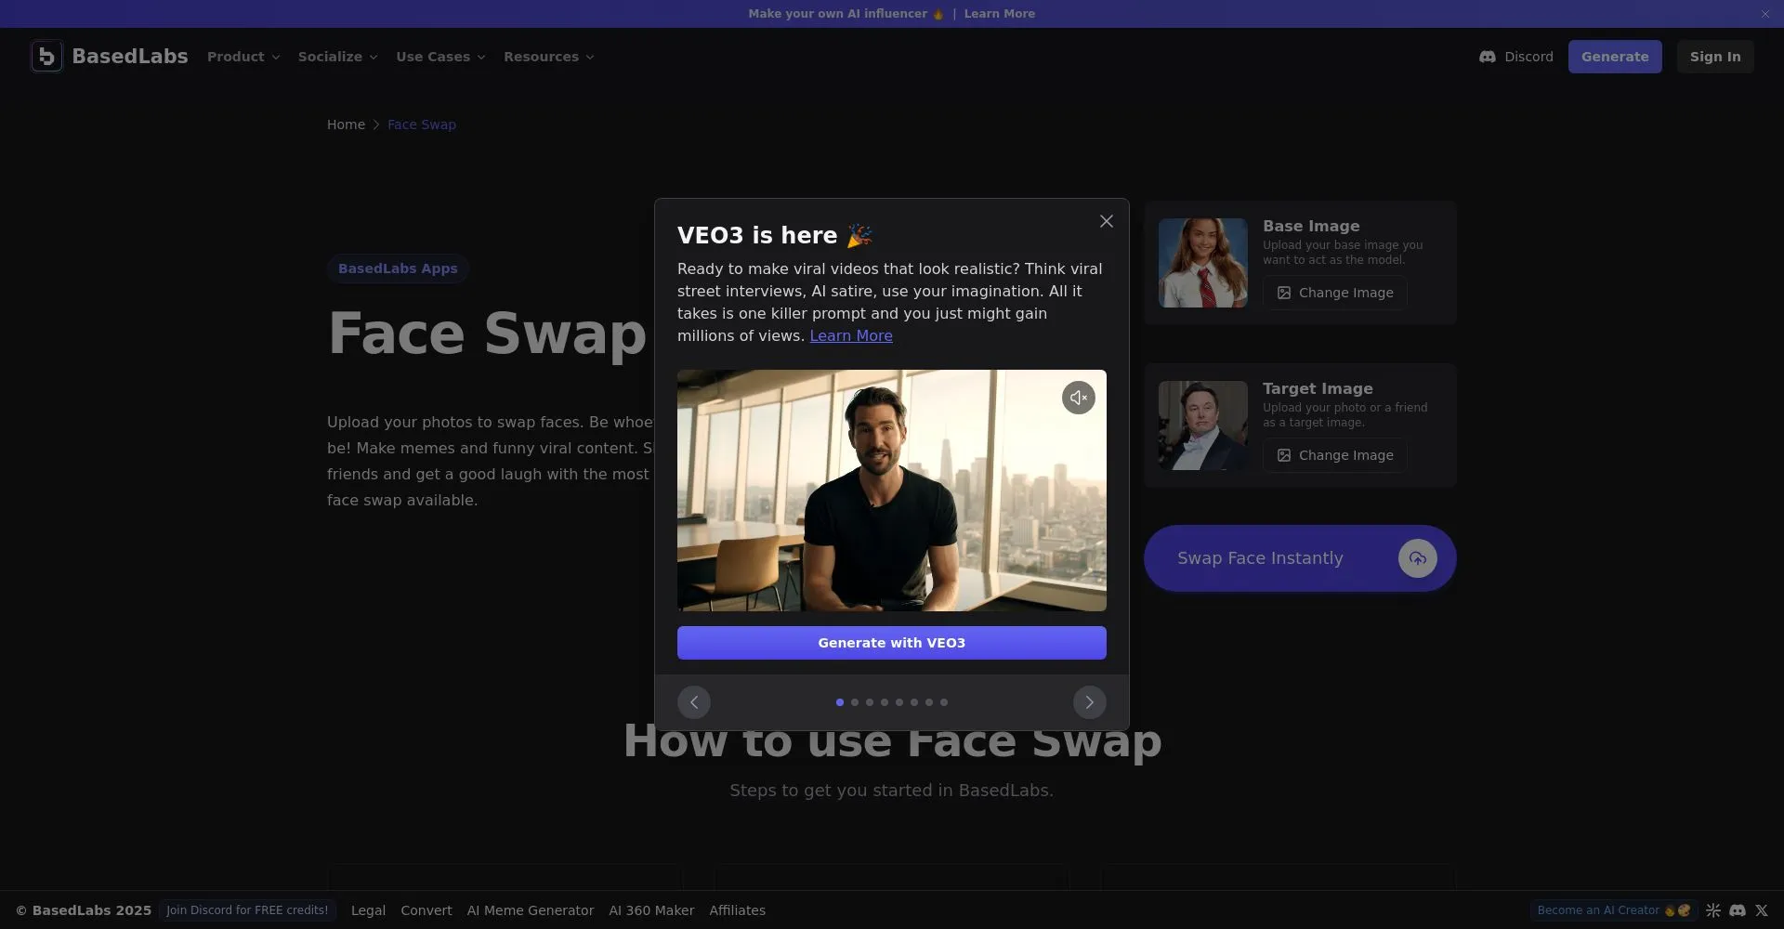Viewport: 1784px width, 929px height.
Task: Open the Discord link in header
Action: [x=1515, y=57]
